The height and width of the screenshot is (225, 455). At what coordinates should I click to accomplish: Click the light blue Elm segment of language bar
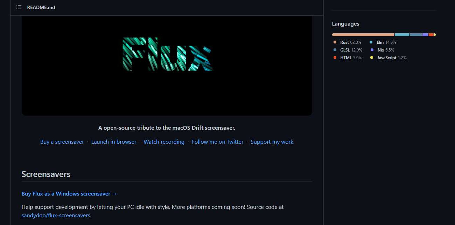[x=402, y=35]
